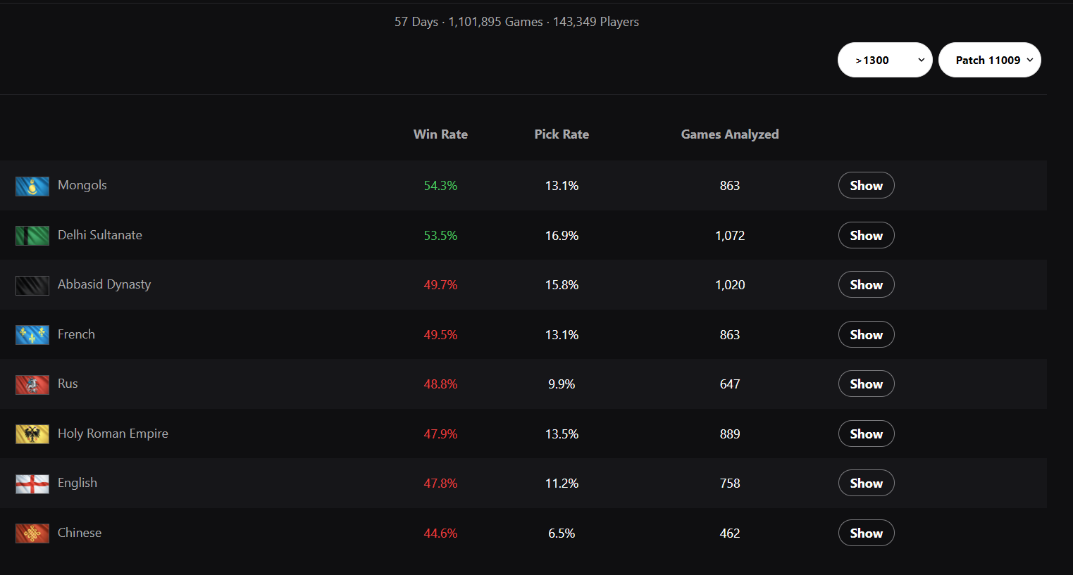
Task: Sort by Games Analyzed column header
Action: tap(730, 134)
